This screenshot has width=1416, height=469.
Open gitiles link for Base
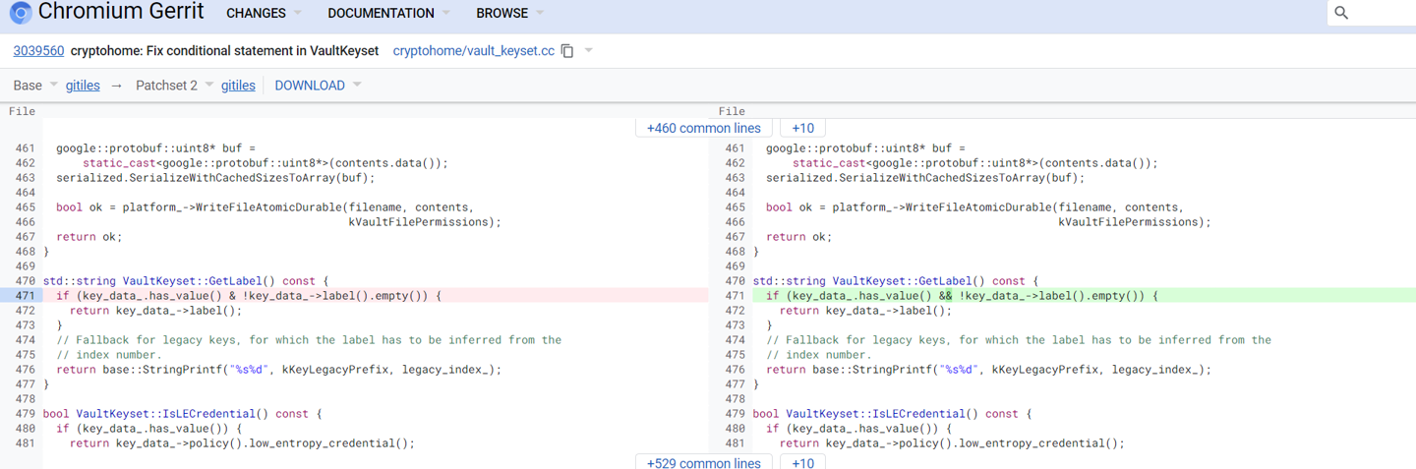(x=83, y=86)
